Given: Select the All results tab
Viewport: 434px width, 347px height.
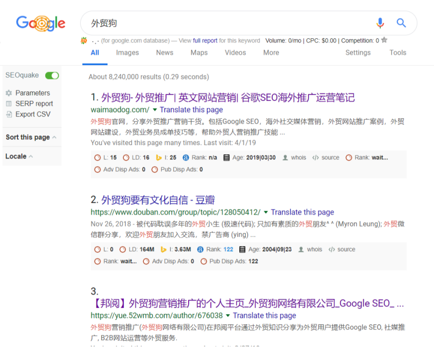Looking at the screenshot, I should tap(95, 53).
